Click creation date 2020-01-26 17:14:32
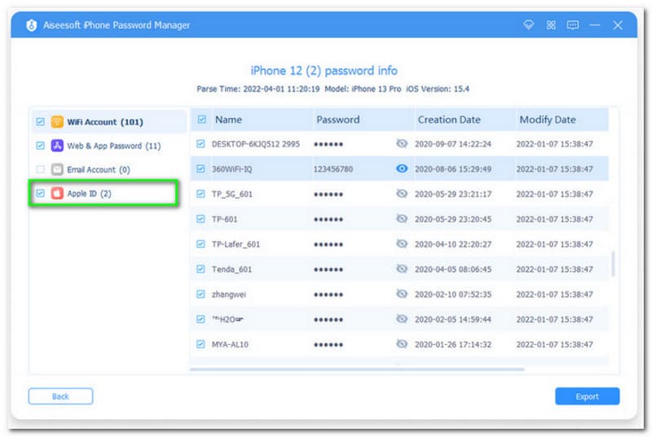 453,344
